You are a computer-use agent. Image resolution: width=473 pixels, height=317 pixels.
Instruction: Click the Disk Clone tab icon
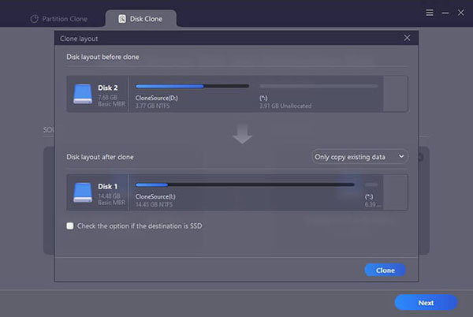click(x=121, y=18)
